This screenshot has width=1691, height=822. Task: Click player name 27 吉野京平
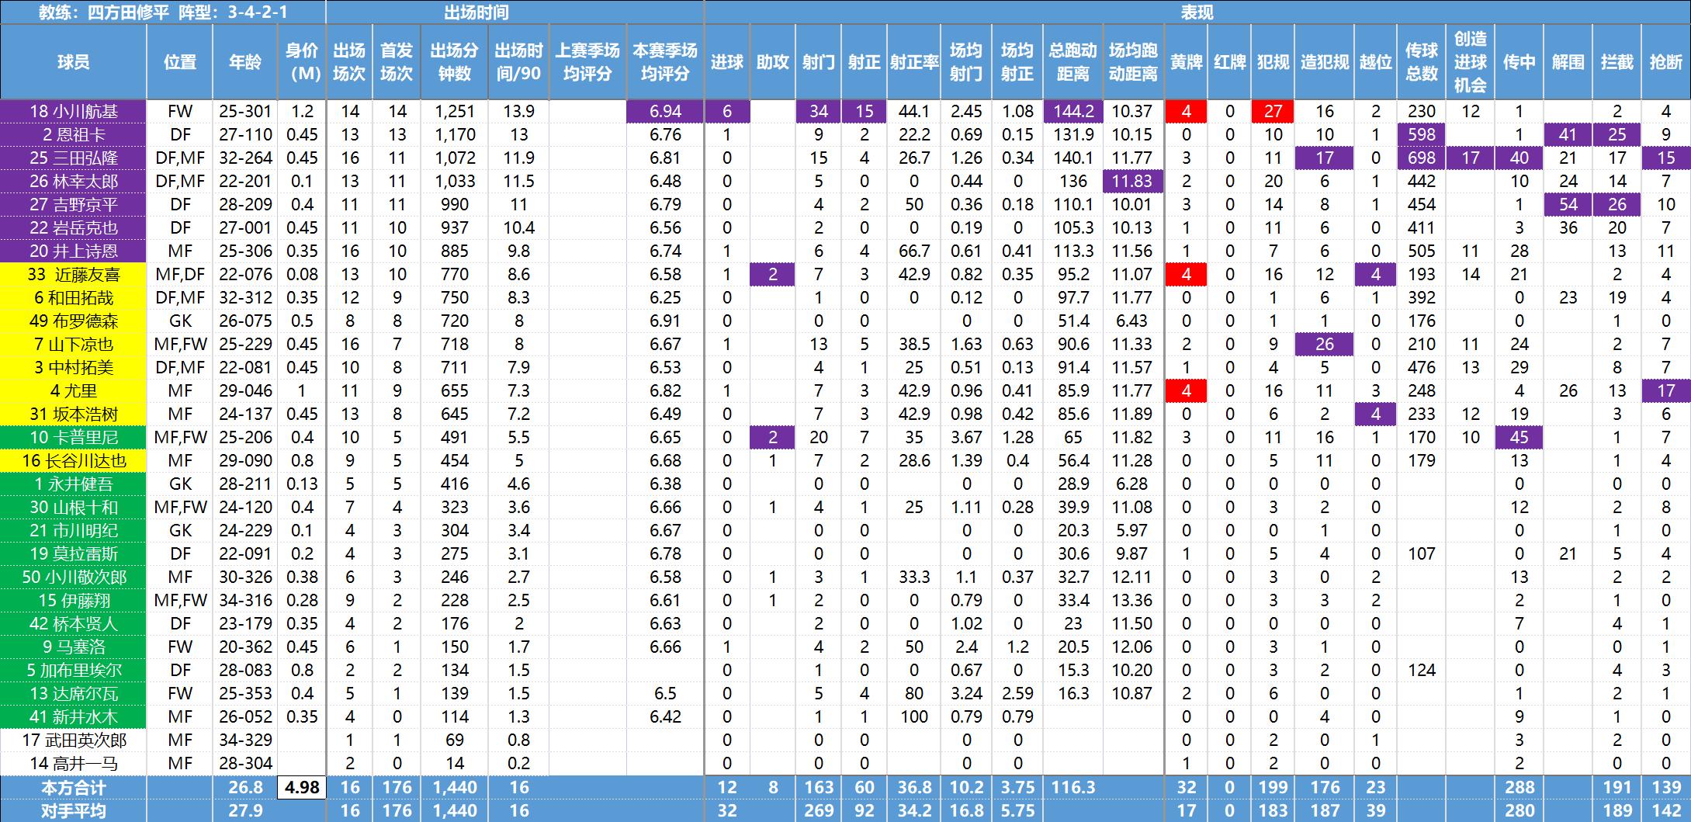click(74, 204)
